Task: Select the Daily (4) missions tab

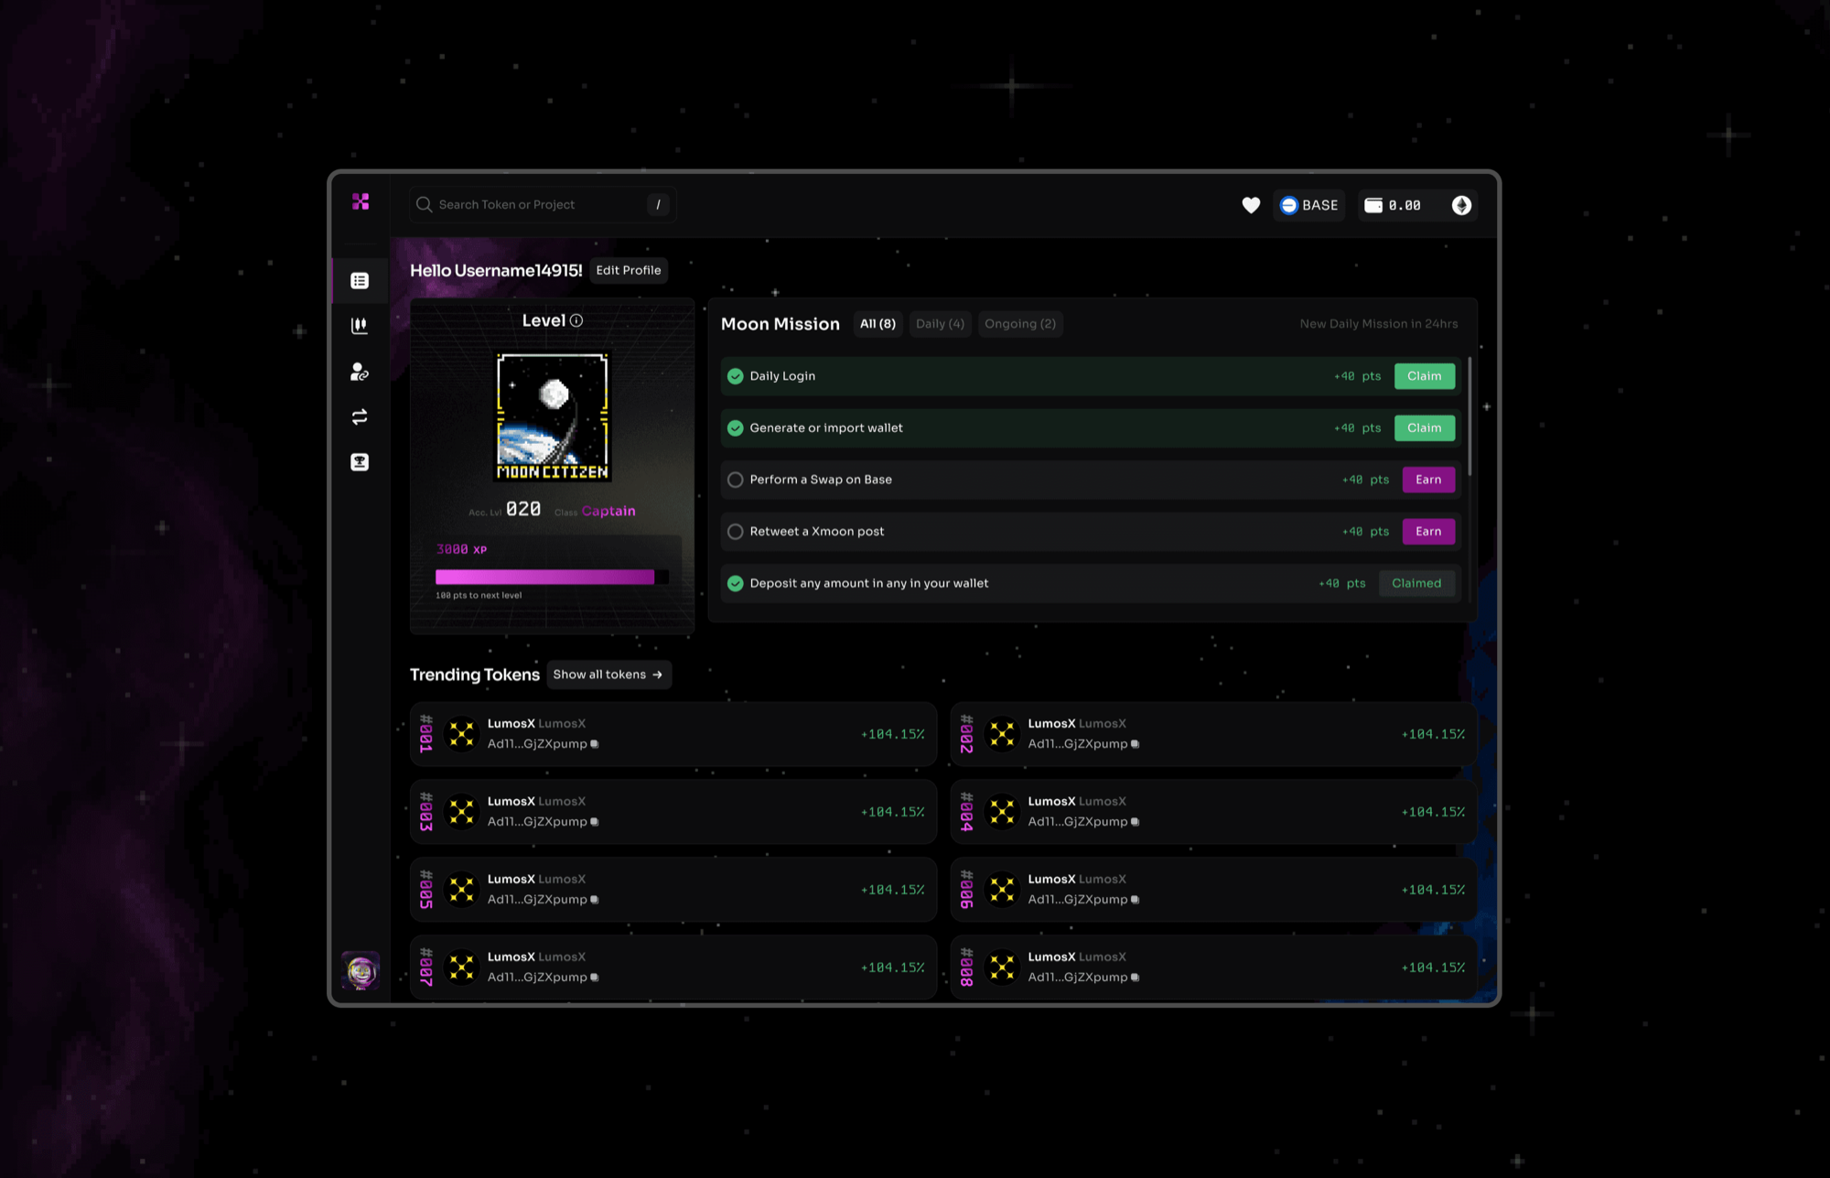Action: pos(940,324)
